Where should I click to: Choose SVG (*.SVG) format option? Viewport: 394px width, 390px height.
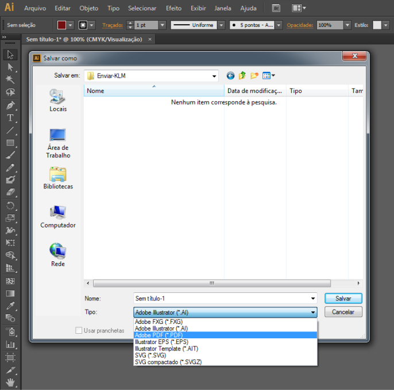coord(225,356)
